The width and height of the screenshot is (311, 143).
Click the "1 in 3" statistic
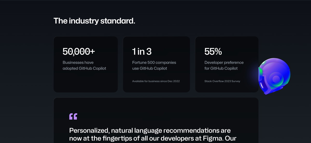click(x=142, y=52)
